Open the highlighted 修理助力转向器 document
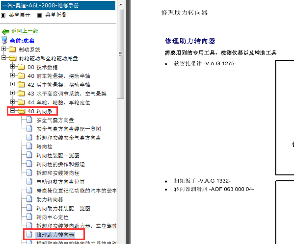The height and width of the screenshot is (244, 294). click(x=55, y=235)
